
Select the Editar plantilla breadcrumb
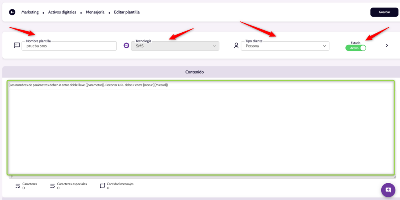pyautogui.click(x=127, y=12)
